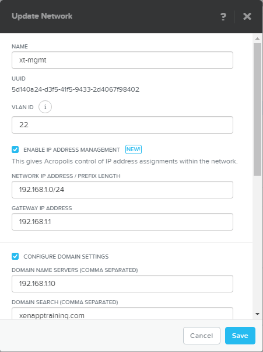
Task: Click the Gateway IP Address field
Action: [122, 222]
